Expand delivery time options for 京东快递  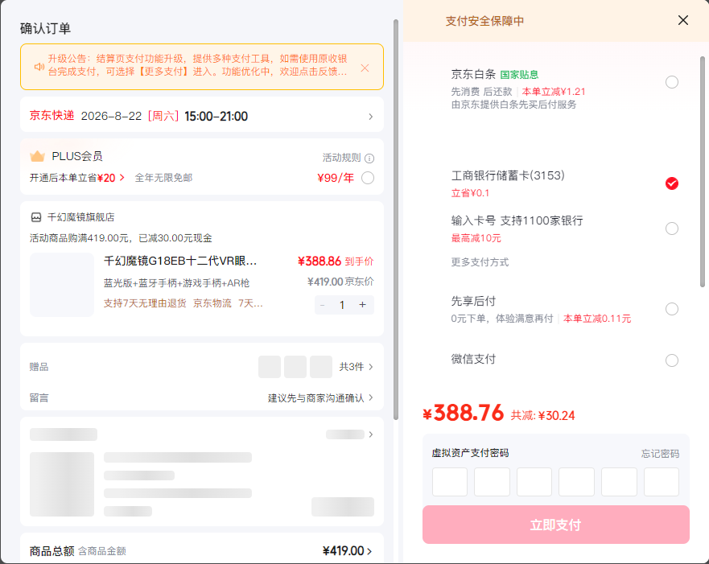(x=371, y=117)
